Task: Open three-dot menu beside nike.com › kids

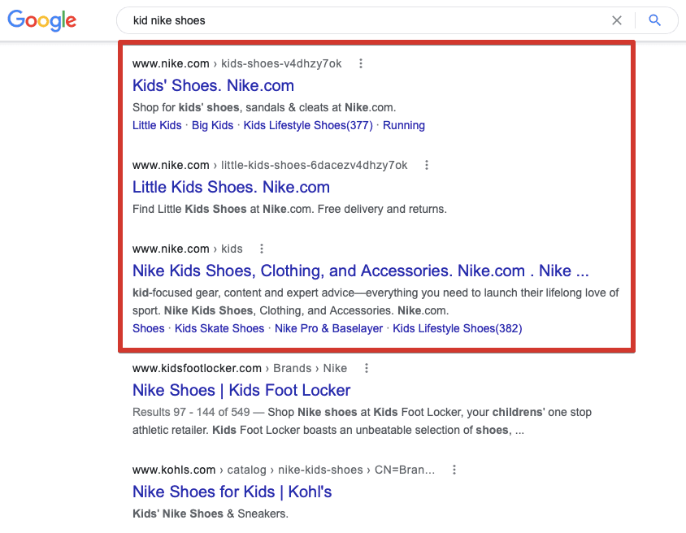Action: point(262,249)
